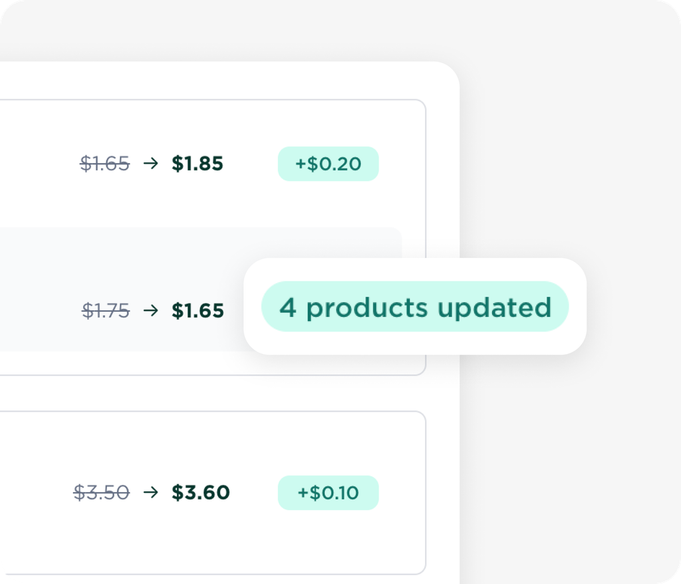Select the +$0.20 price change badge
Image resolution: width=681 pixels, height=584 pixels.
328,164
